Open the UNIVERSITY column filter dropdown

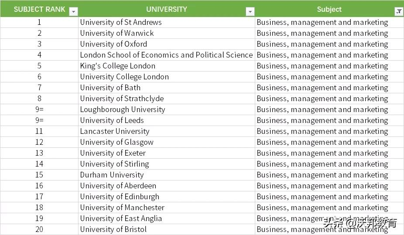tap(250, 12)
